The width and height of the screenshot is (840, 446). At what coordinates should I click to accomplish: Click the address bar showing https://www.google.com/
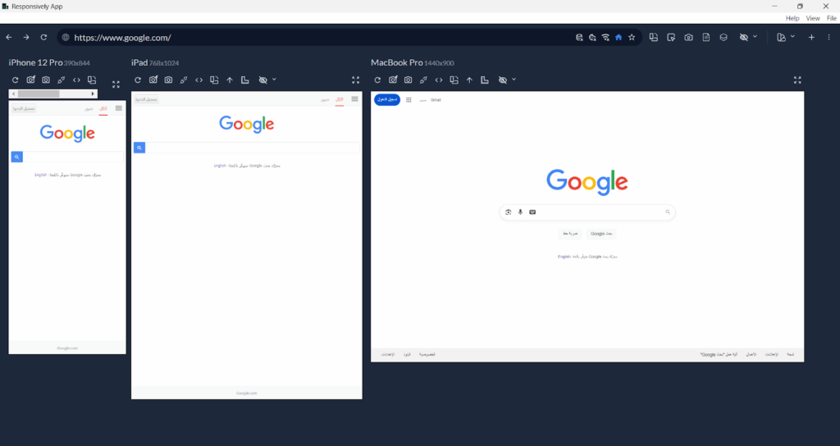(x=322, y=38)
